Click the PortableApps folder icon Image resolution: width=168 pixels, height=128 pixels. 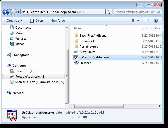76,47
